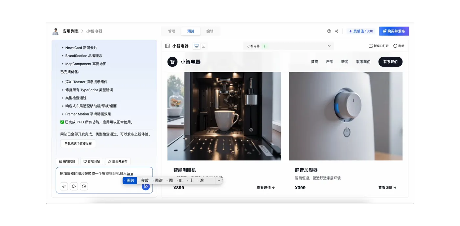Click the 灵感值 1330 credits badge
The image size is (460, 226).
pyautogui.click(x=361, y=31)
